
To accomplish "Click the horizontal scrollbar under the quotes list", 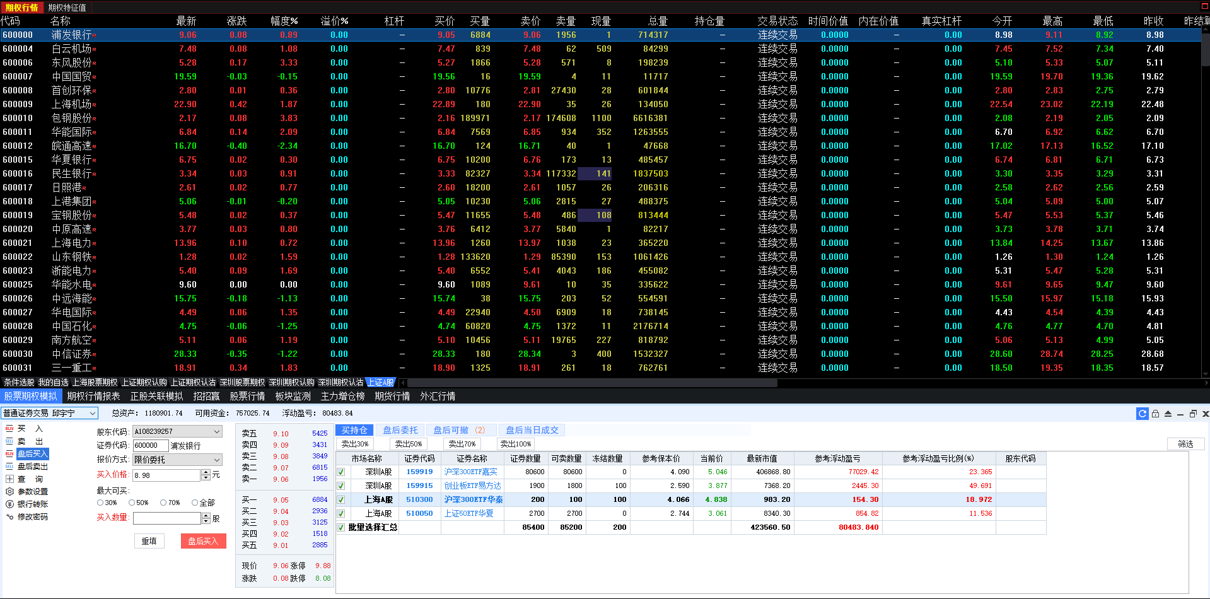I will 801,382.
